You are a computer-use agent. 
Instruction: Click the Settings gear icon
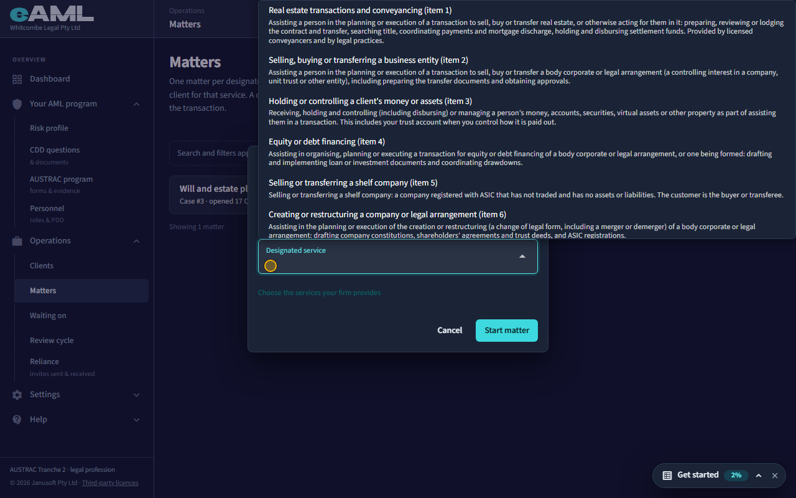17,395
